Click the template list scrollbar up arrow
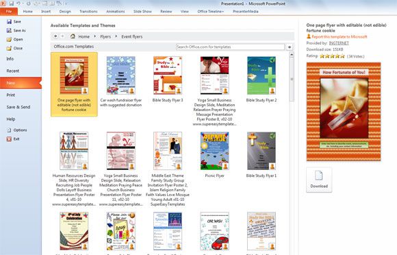 [292, 55]
